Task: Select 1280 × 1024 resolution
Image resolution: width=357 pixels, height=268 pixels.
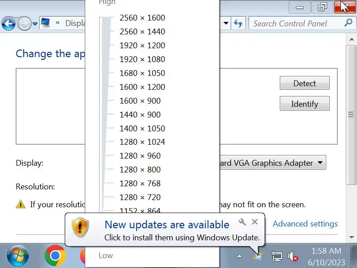Action: 142,142
